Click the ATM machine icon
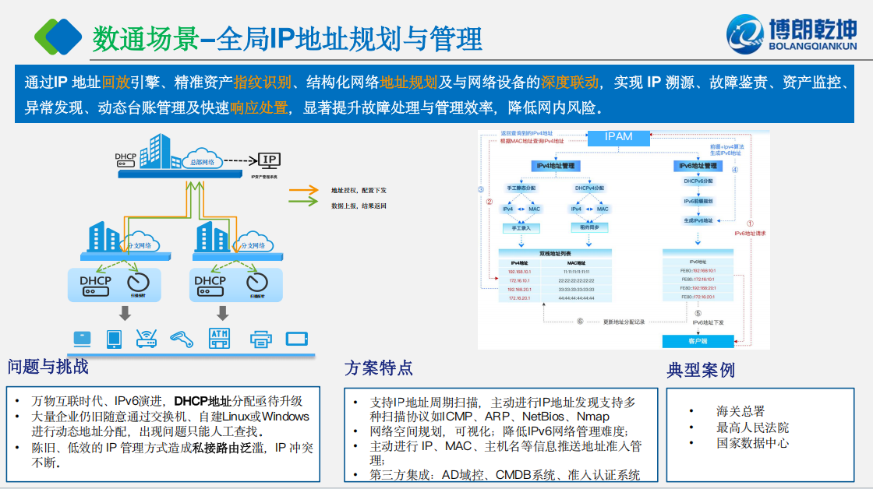 coord(221,338)
